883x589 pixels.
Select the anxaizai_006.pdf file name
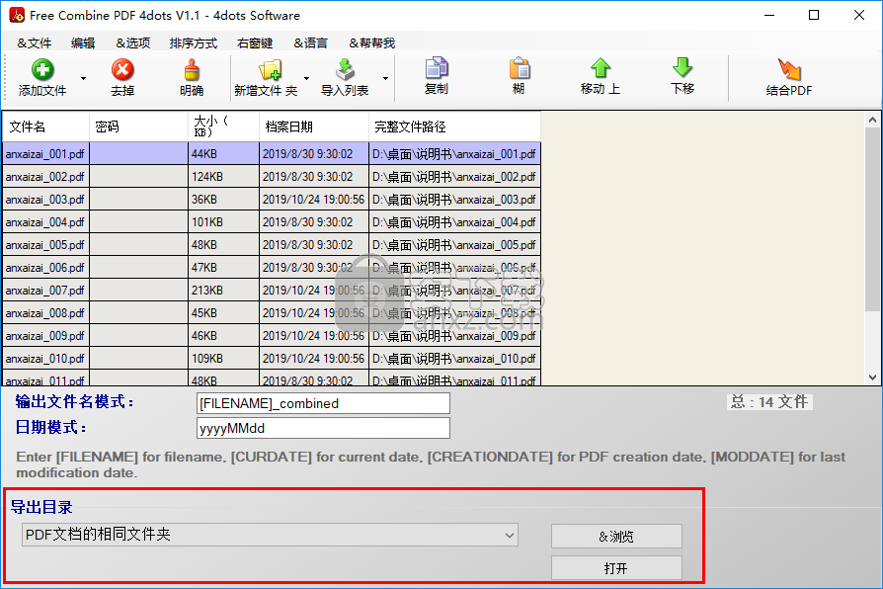pyautogui.click(x=45, y=268)
